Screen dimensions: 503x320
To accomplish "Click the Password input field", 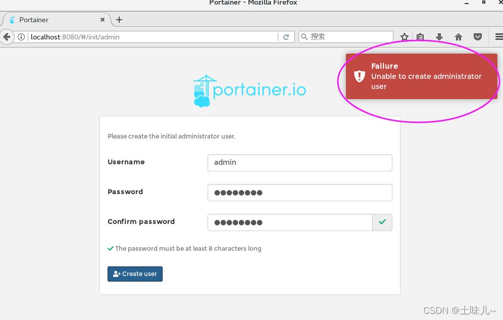I will tap(299, 193).
